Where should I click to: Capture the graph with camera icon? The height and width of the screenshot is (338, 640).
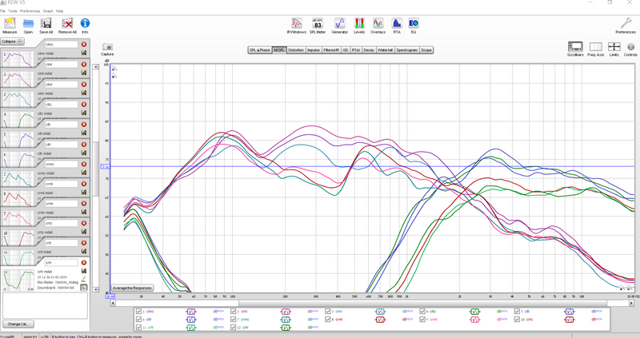(x=107, y=47)
